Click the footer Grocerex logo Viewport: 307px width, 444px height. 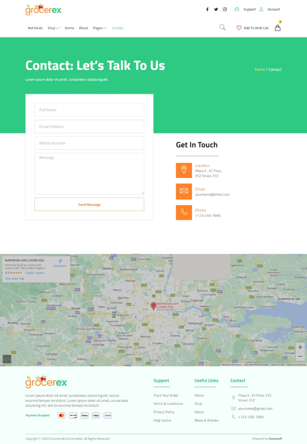(x=46, y=382)
